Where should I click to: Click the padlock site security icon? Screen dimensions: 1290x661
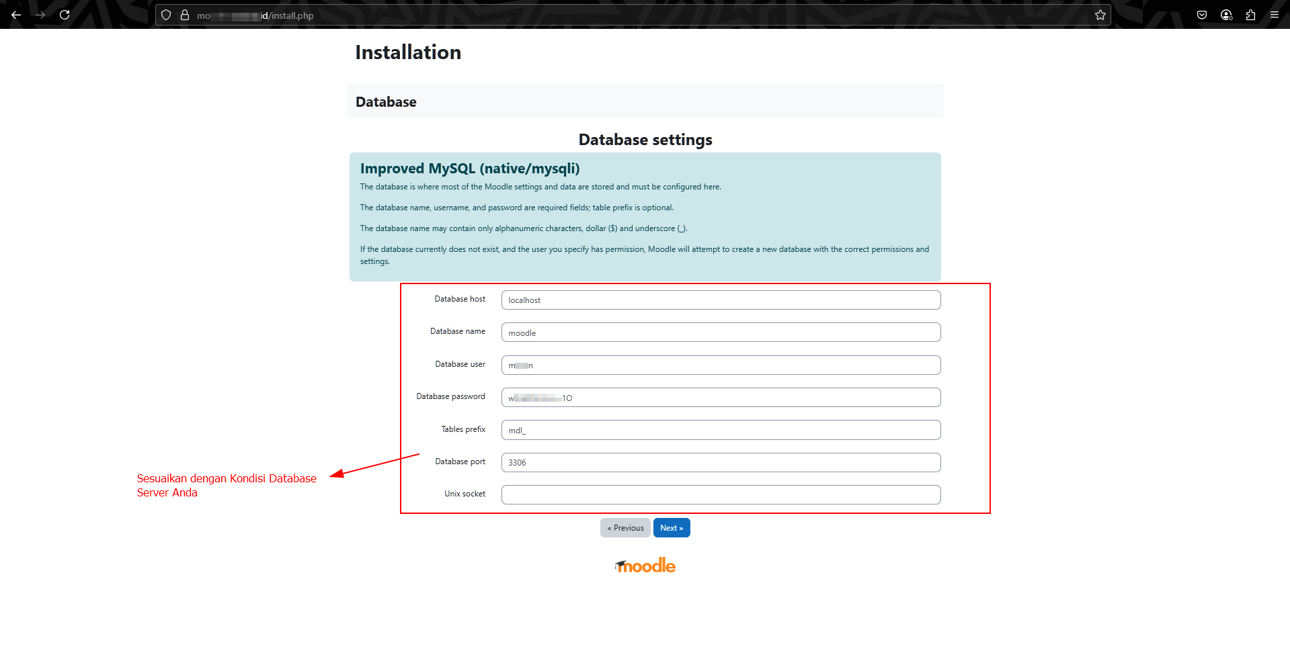point(185,15)
